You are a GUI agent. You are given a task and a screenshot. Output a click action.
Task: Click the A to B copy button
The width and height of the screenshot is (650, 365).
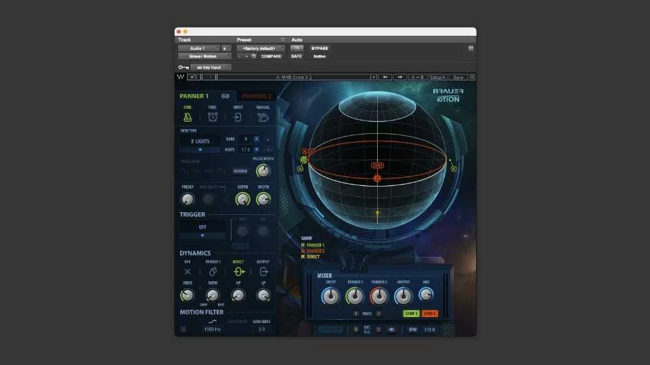tap(417, 77)
